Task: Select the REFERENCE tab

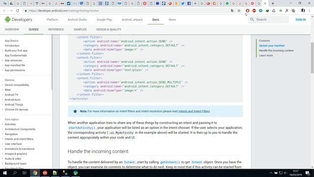Action: point(56,29)
